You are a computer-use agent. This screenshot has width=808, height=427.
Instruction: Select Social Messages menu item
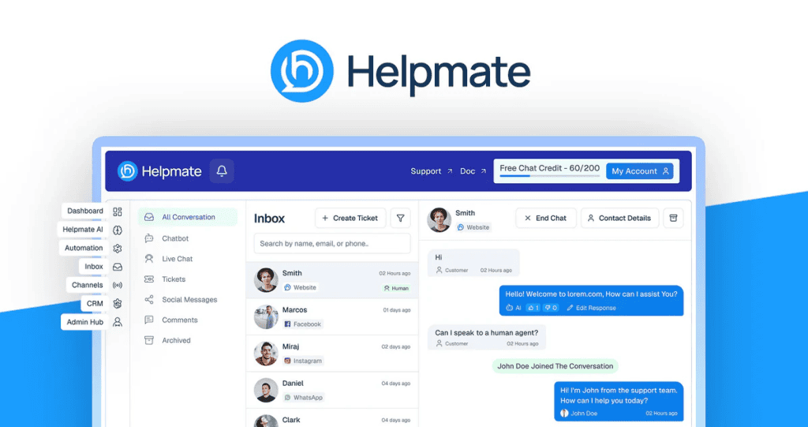click(188, 300)
